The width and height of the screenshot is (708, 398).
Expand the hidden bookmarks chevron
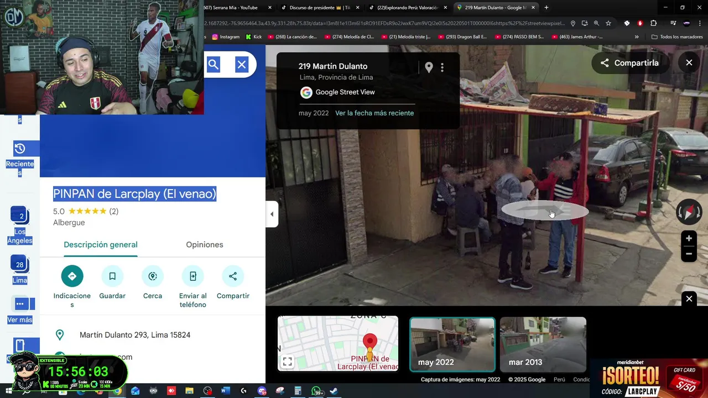click(637, 37)
